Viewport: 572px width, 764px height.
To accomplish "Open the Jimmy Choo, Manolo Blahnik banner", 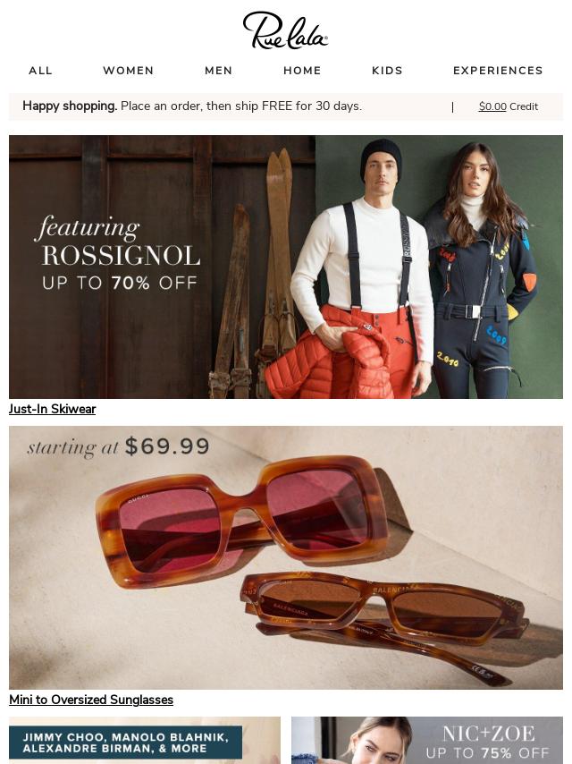I will click(x=145, y=740).
